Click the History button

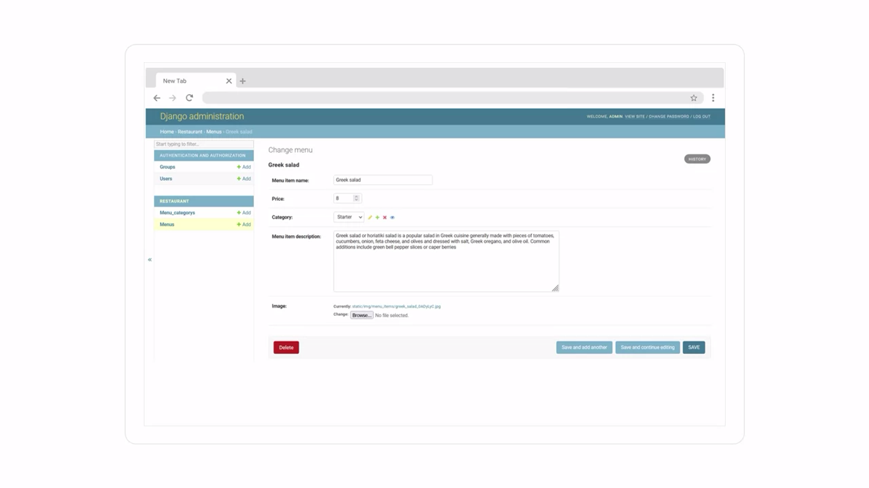coord(697,159)
